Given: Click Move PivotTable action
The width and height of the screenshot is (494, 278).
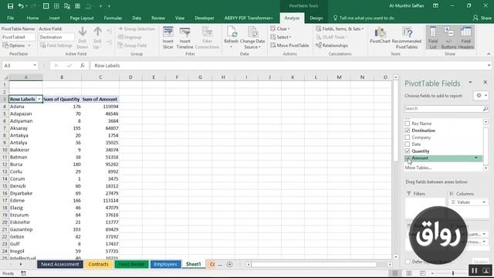Looking at the screenshot, I should (x=289, y=46).
